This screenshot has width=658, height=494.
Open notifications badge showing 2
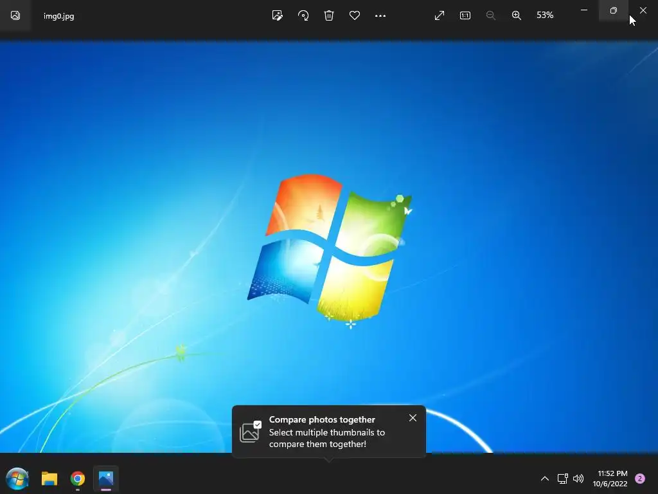pyautogui.click(x=640, y=479)
